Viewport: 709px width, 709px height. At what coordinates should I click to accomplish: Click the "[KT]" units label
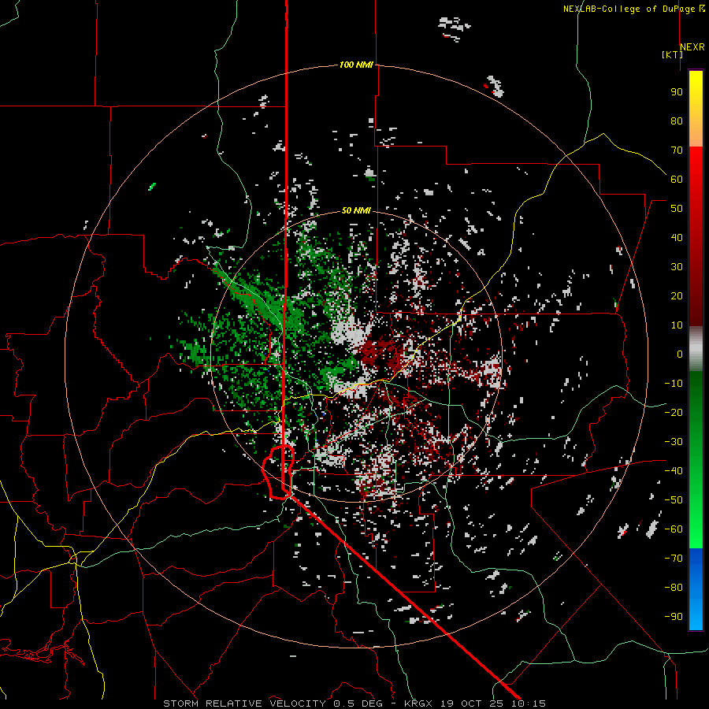click(x=672, y=54)
